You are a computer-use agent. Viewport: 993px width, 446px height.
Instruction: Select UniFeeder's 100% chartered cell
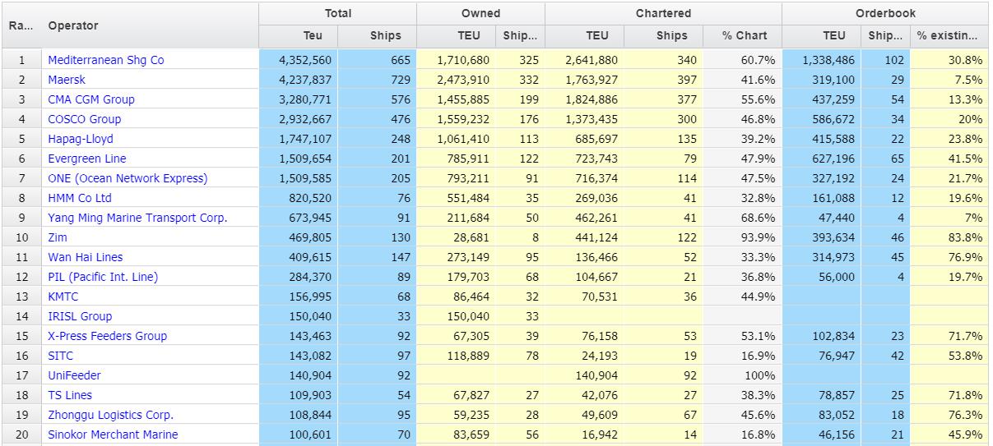(x=744, y=375)
